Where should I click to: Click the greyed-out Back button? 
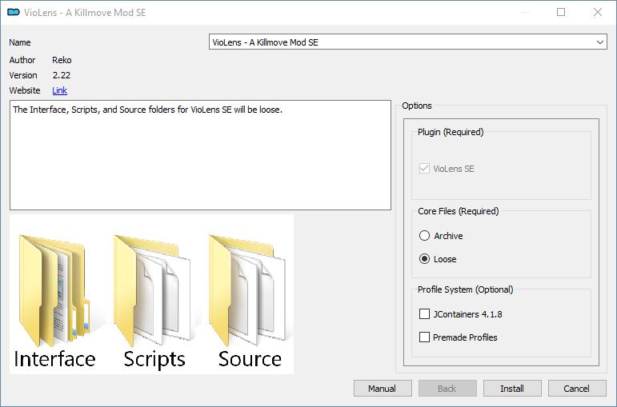pos(447,389)
